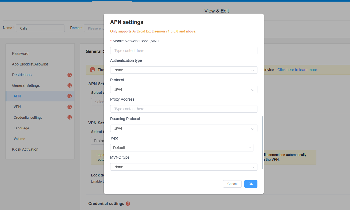Click the Cancel button in APN settings
Viewport: 350px width, 210px height.
click(232, 184)
